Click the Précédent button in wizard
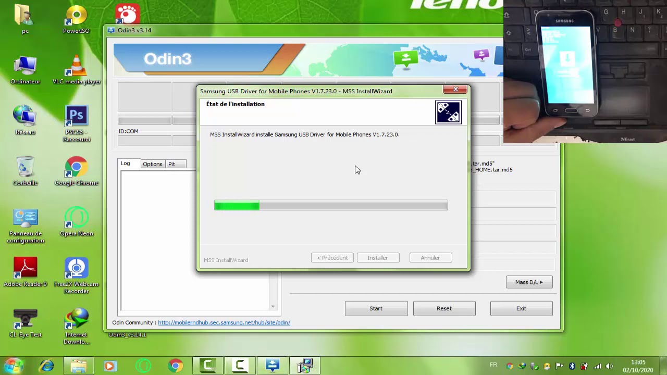Image resolution: width=667 pixels, height=375 pixels. tap(332, 258)
